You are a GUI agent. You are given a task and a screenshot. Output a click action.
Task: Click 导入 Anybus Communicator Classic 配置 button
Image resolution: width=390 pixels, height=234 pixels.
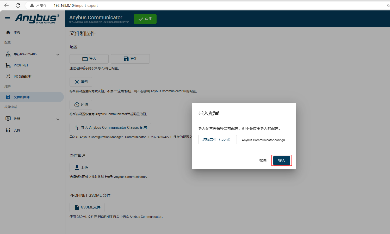pos(110,128)
